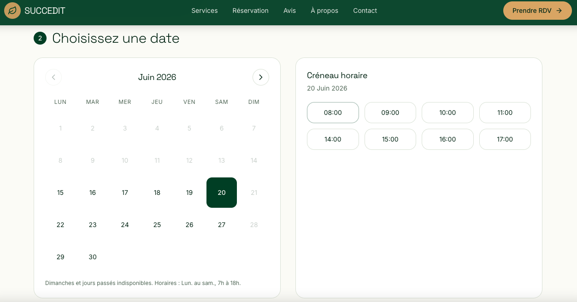Pick June 26 in the calendar
Screen dimensions: 577x302
(x=189, y=225)
